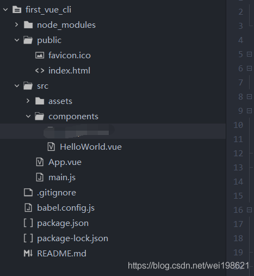Image resolution: width=254 pixels, height=276 pixels.
Task: Select the components folder name
Action: pos(73,116)
